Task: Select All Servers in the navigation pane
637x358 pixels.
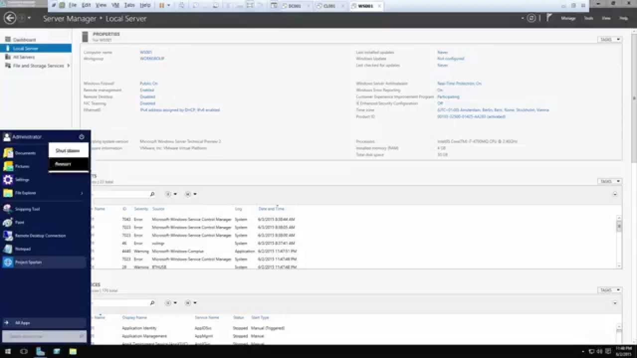Action: [23, 57]
